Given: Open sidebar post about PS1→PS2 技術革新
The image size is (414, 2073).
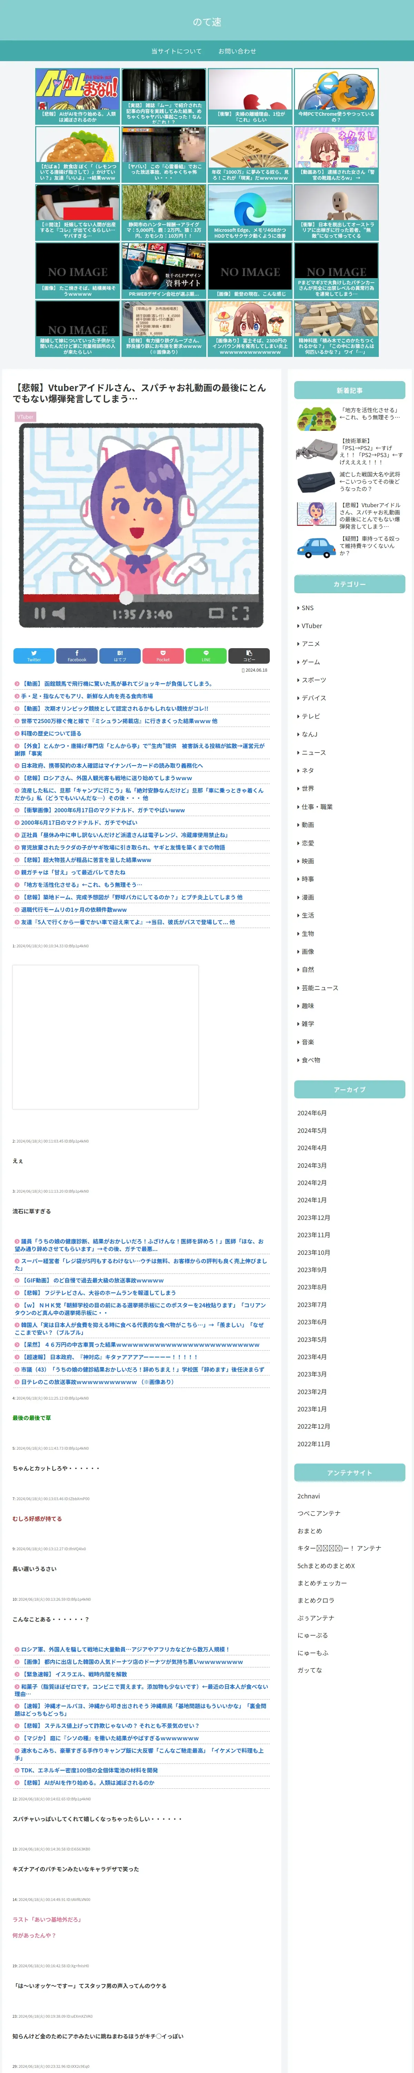Looking at the screenshot, I should (x=350, y=452).
